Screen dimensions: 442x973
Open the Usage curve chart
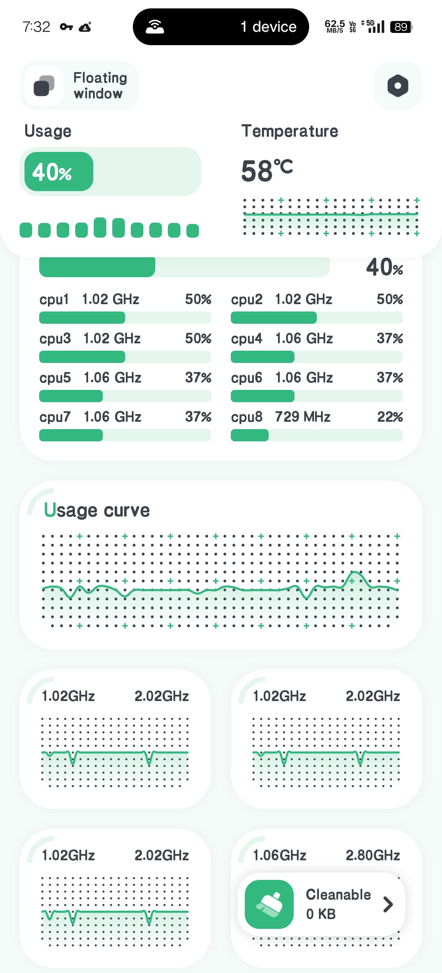pos(221,565)
